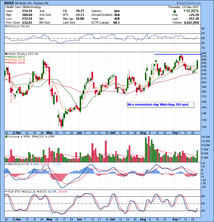
Task: Click the MA(20) 242.57 legend text
Action: pyautogui.click(x=16, y=57)
